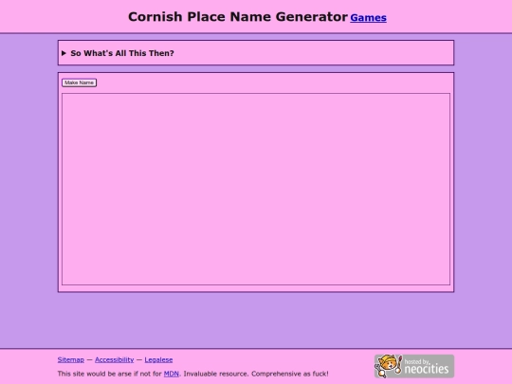Click the hosted by Neocities badge
The image size is (512, 384).
[414, 366]
